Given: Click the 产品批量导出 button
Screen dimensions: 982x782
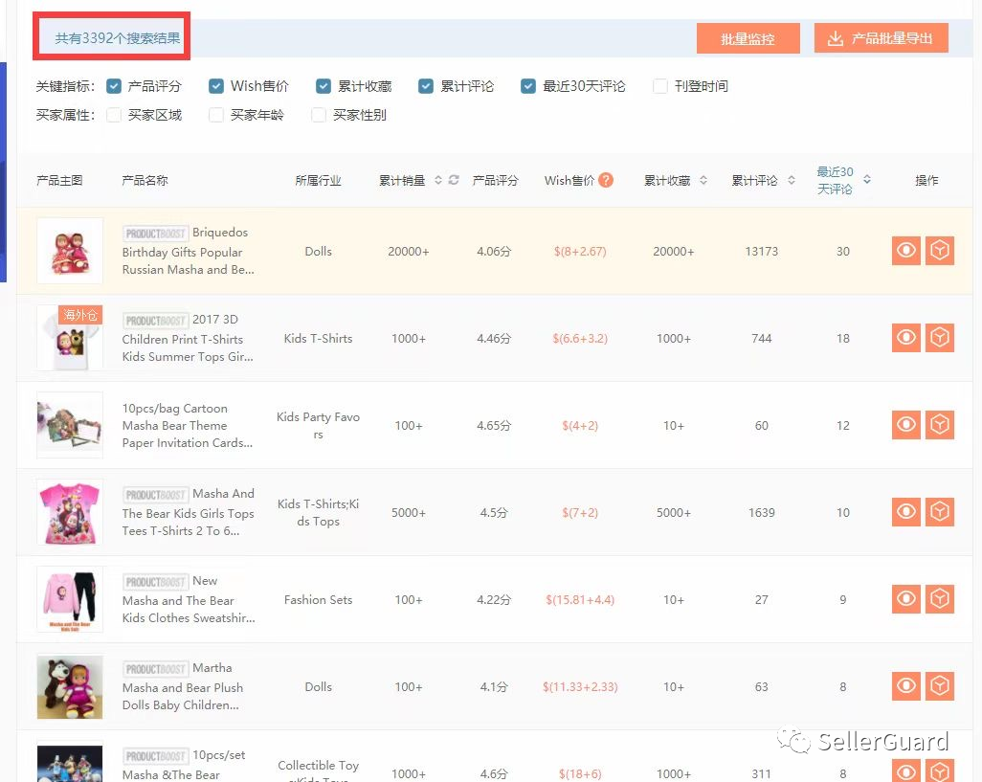Looking at the screenshot, I should 882,39.
